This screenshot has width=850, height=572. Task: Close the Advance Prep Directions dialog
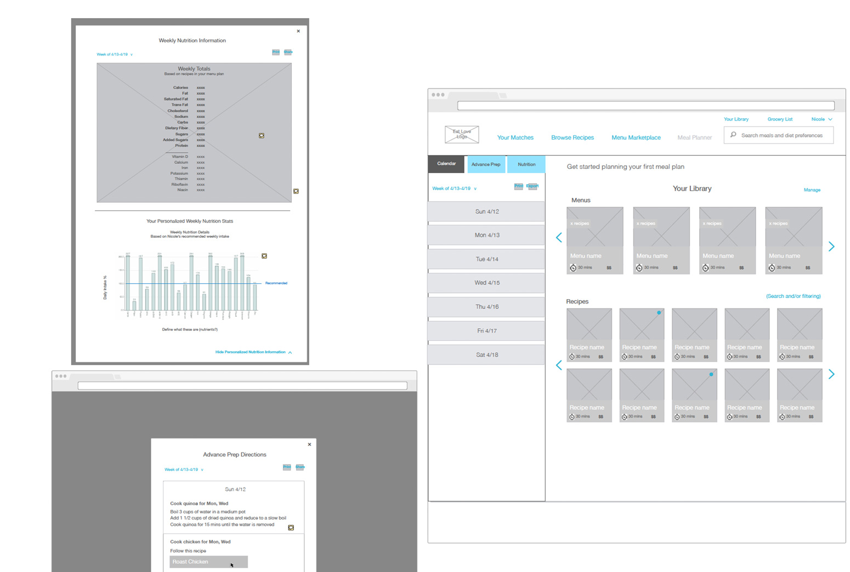[309, 444]
